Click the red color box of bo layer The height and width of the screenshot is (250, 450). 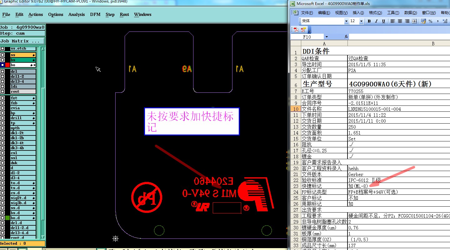tap(7, 65)
